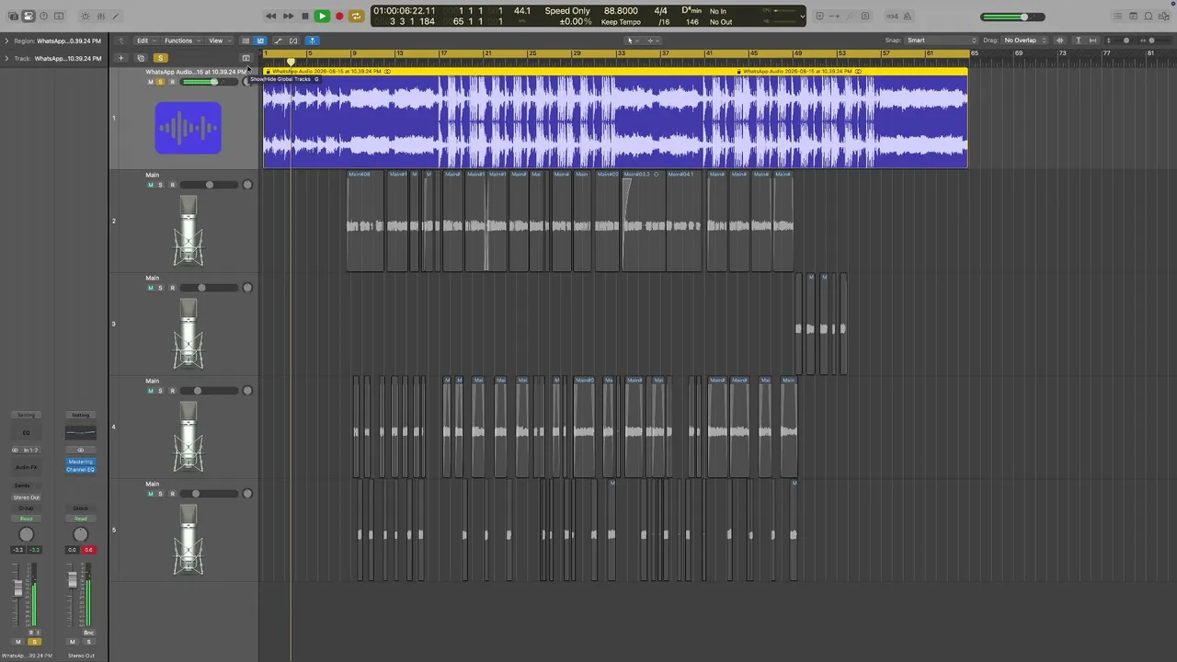This screenshot has width=1177, height=662.
Task: Open the Drag No Overlap dropdown
Action: [x=1025, y=40]
